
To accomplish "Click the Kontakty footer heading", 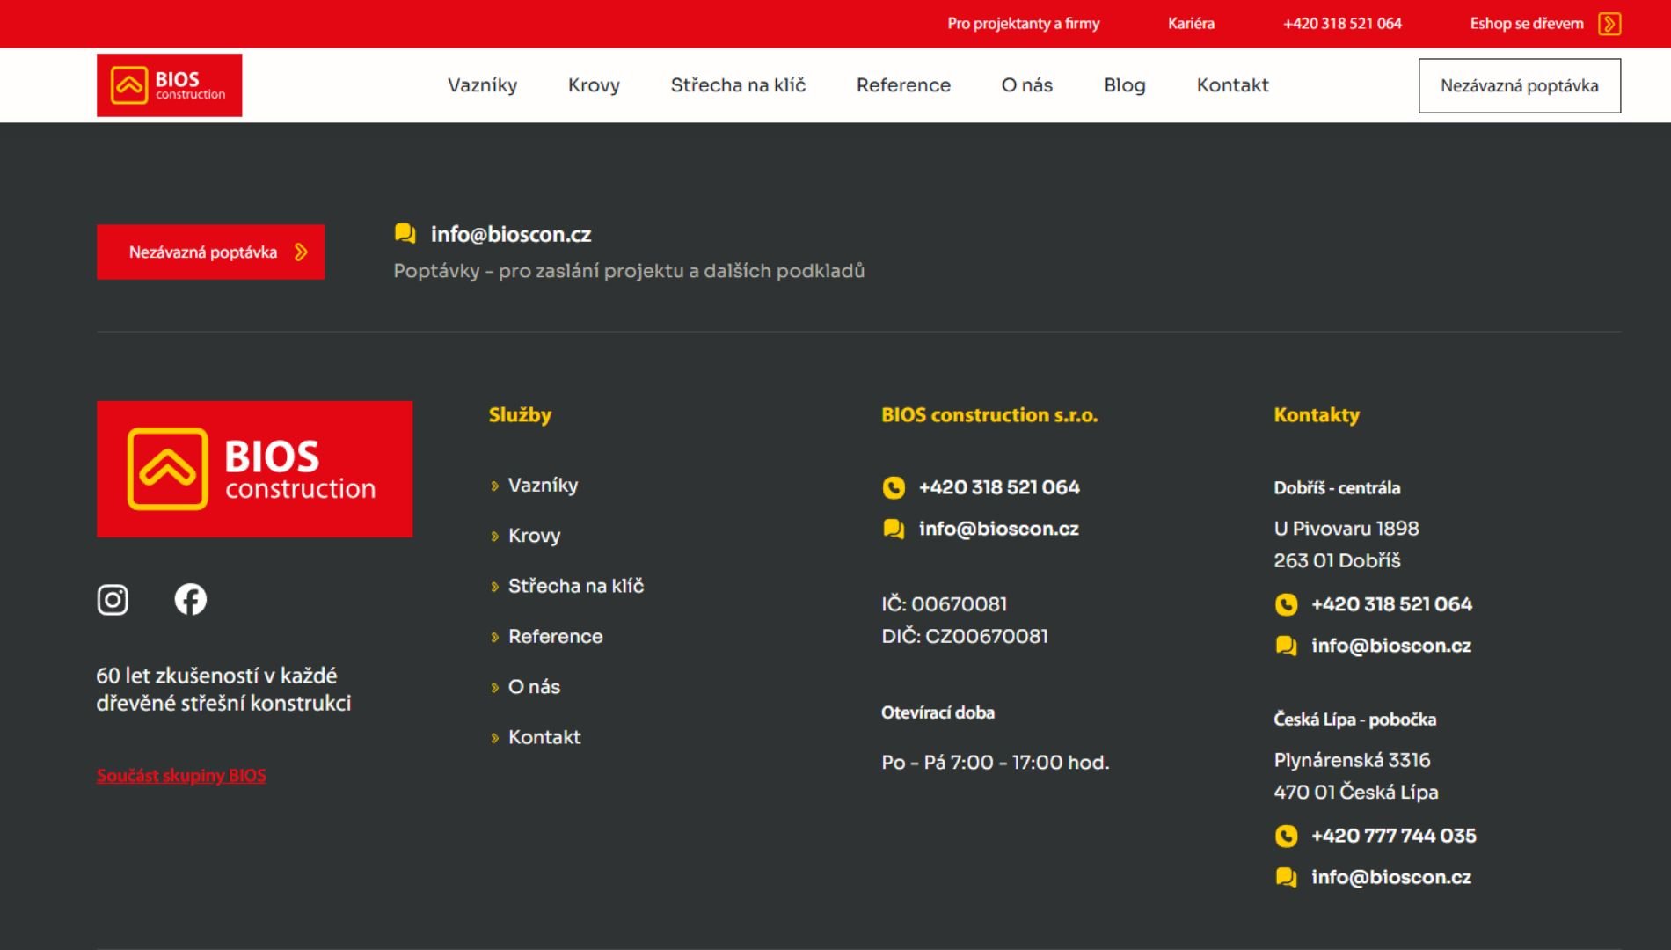I will (x=1317, y=415).
